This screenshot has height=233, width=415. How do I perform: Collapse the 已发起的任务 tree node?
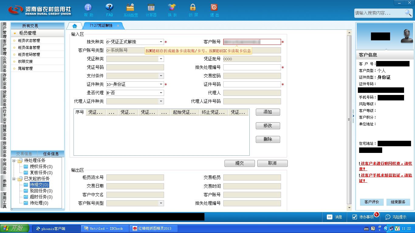14,179
